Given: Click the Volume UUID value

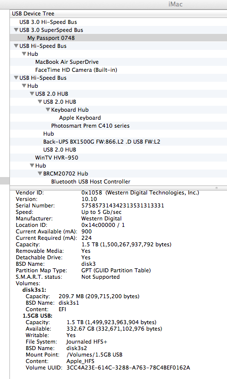Looking at the screenshot, I should [128, 368].
